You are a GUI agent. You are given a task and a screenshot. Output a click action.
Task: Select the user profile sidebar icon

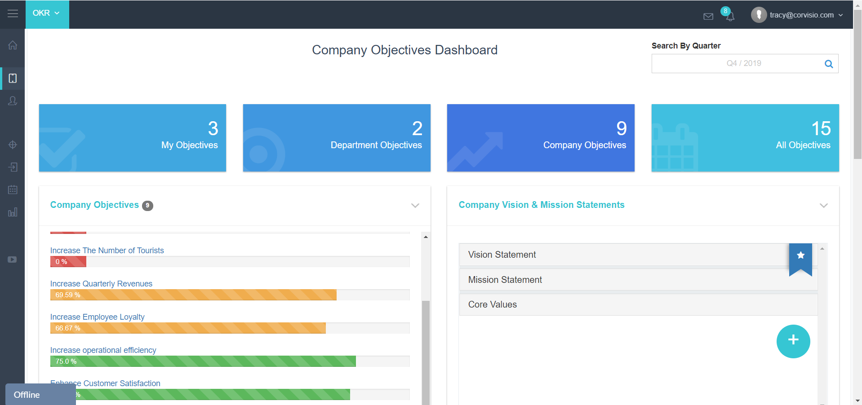click(x=13, y=101)
